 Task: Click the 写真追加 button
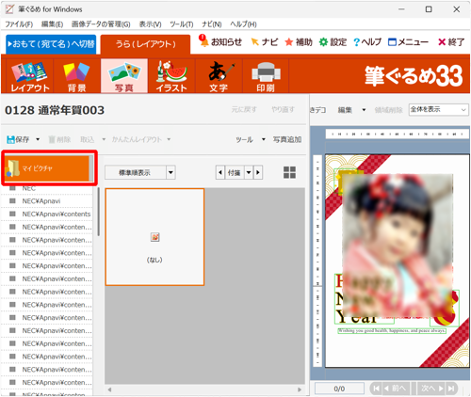[287, 139]
